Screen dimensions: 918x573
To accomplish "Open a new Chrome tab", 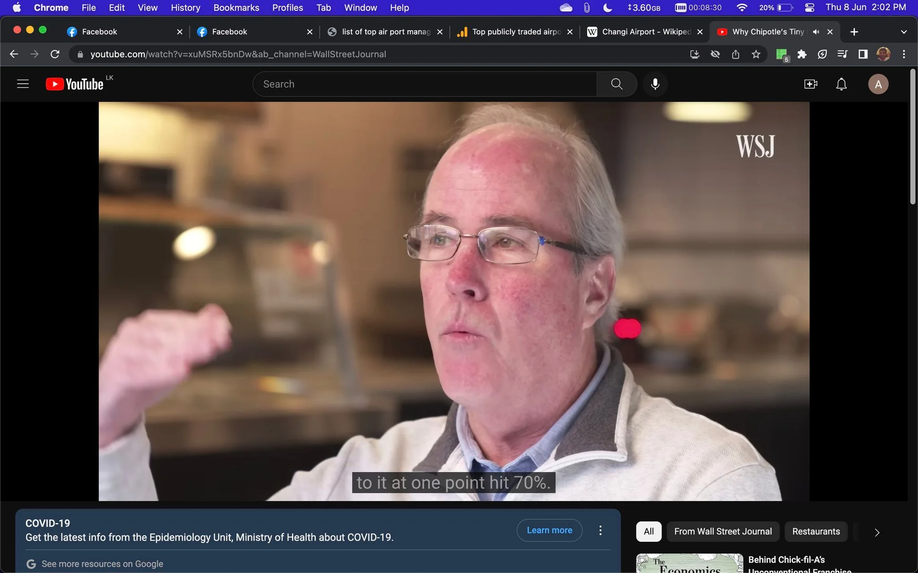I will point(854,32).
